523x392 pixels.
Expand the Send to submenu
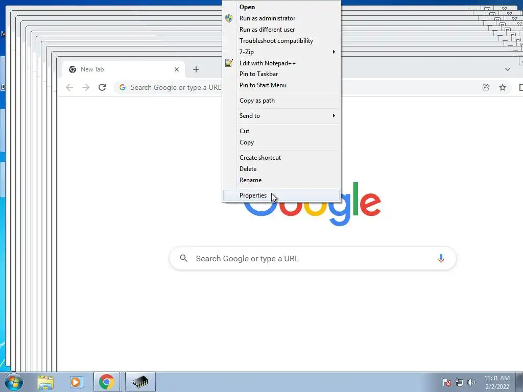(x=281, y=116)
